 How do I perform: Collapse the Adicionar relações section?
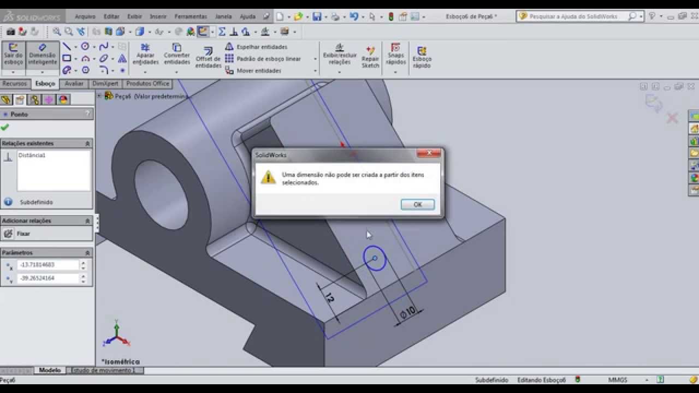click(x=87, y=221)
